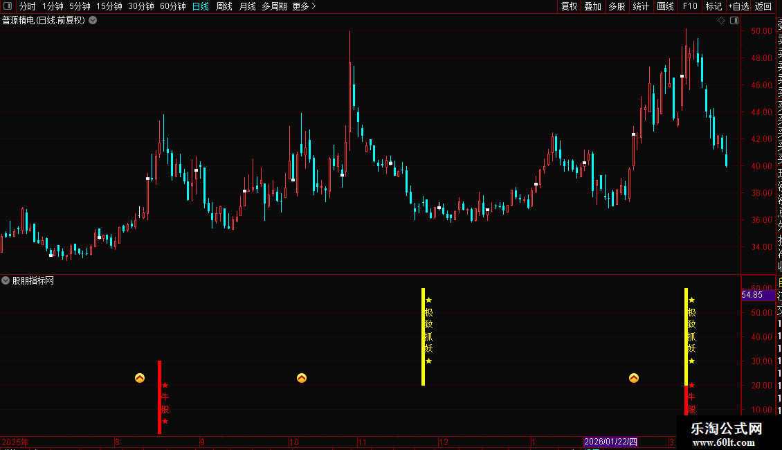782x450 pixels.
Task: Click the first yellow up-arrow signal in August
Action: (140, 378)
